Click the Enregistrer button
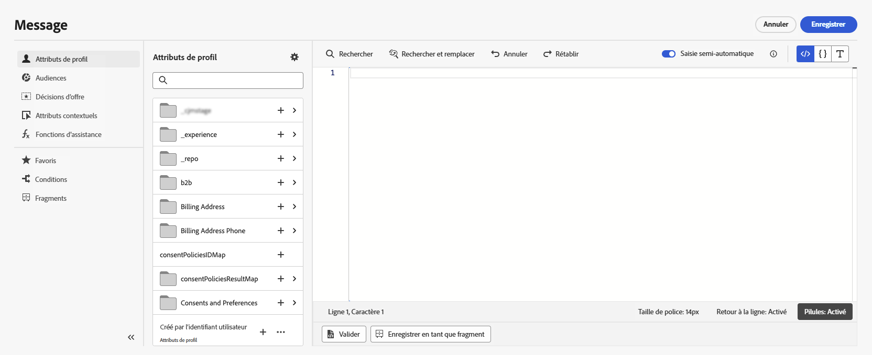Viewport: 872px width, 355px height. point(829,25)
